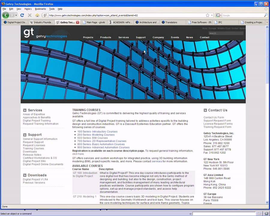
Task: Open Contact in site navigation
Action: 205,37
